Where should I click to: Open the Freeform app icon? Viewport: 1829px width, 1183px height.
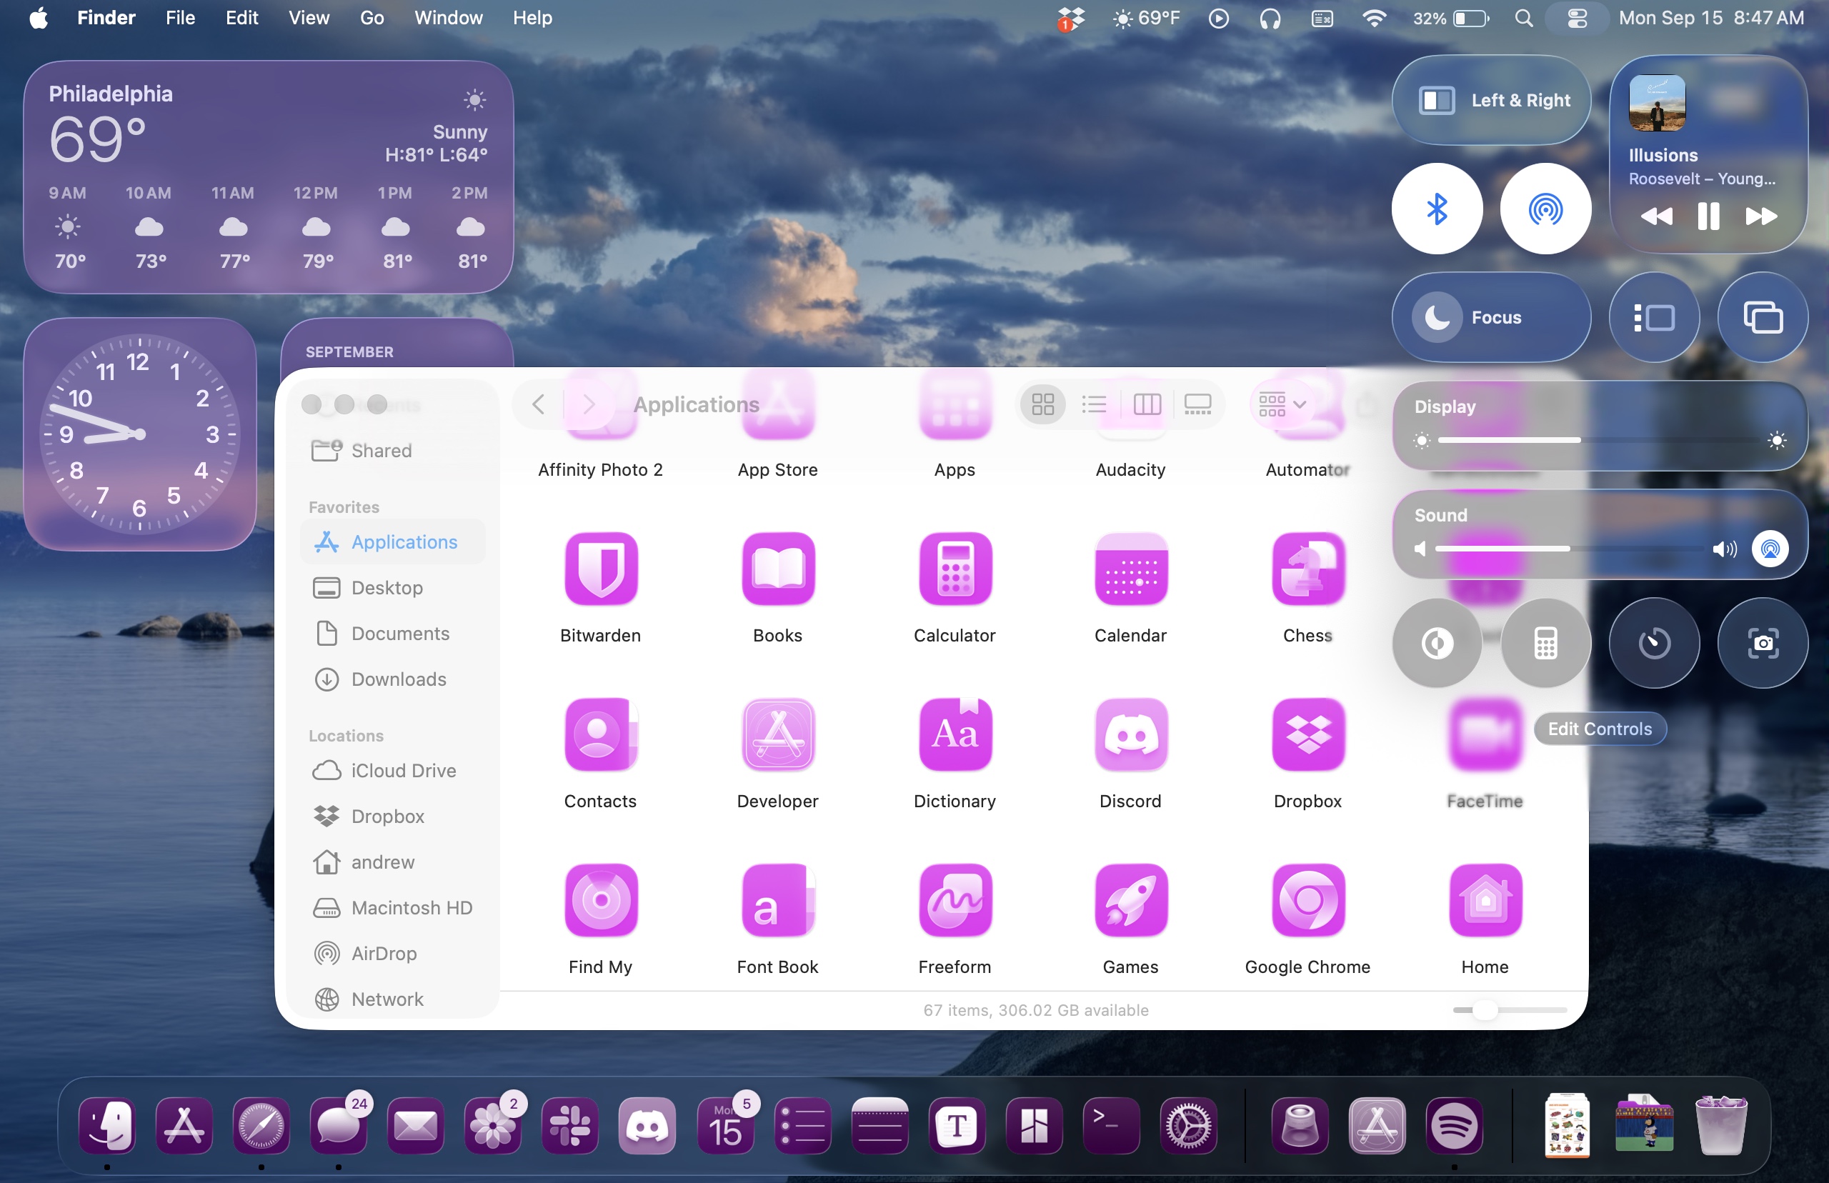tap(955, 900)
